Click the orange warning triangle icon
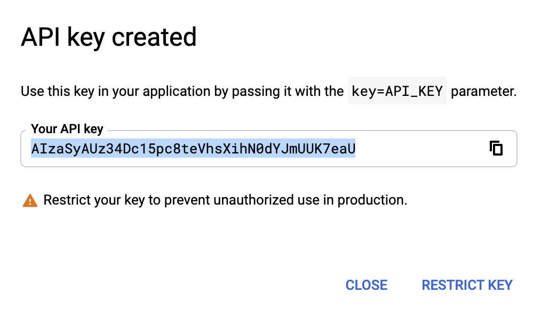This screenshot has width=541, height=309. [x=30, y=200]
